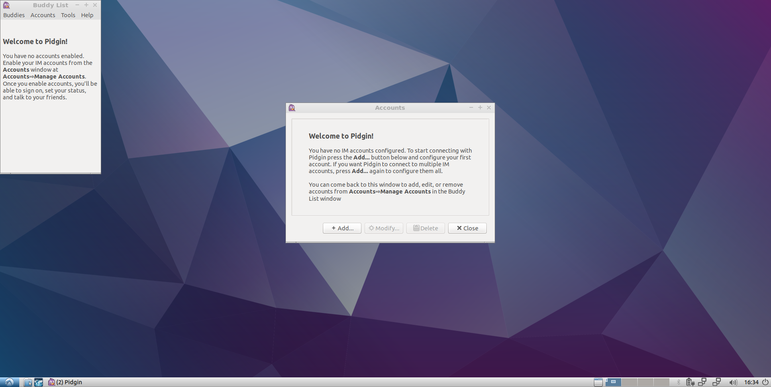This screenshot has height=387, width=771.
Task: Close Buddy List with title bar X
Action: (x=95, y=5)
